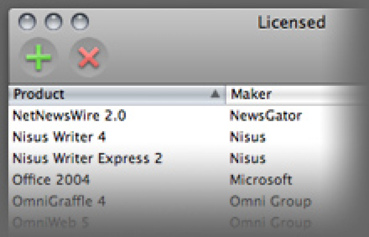Select the NetNewsWire 2.0 row
The height and width of the screenshot is (237, 369).
point(69,116)
